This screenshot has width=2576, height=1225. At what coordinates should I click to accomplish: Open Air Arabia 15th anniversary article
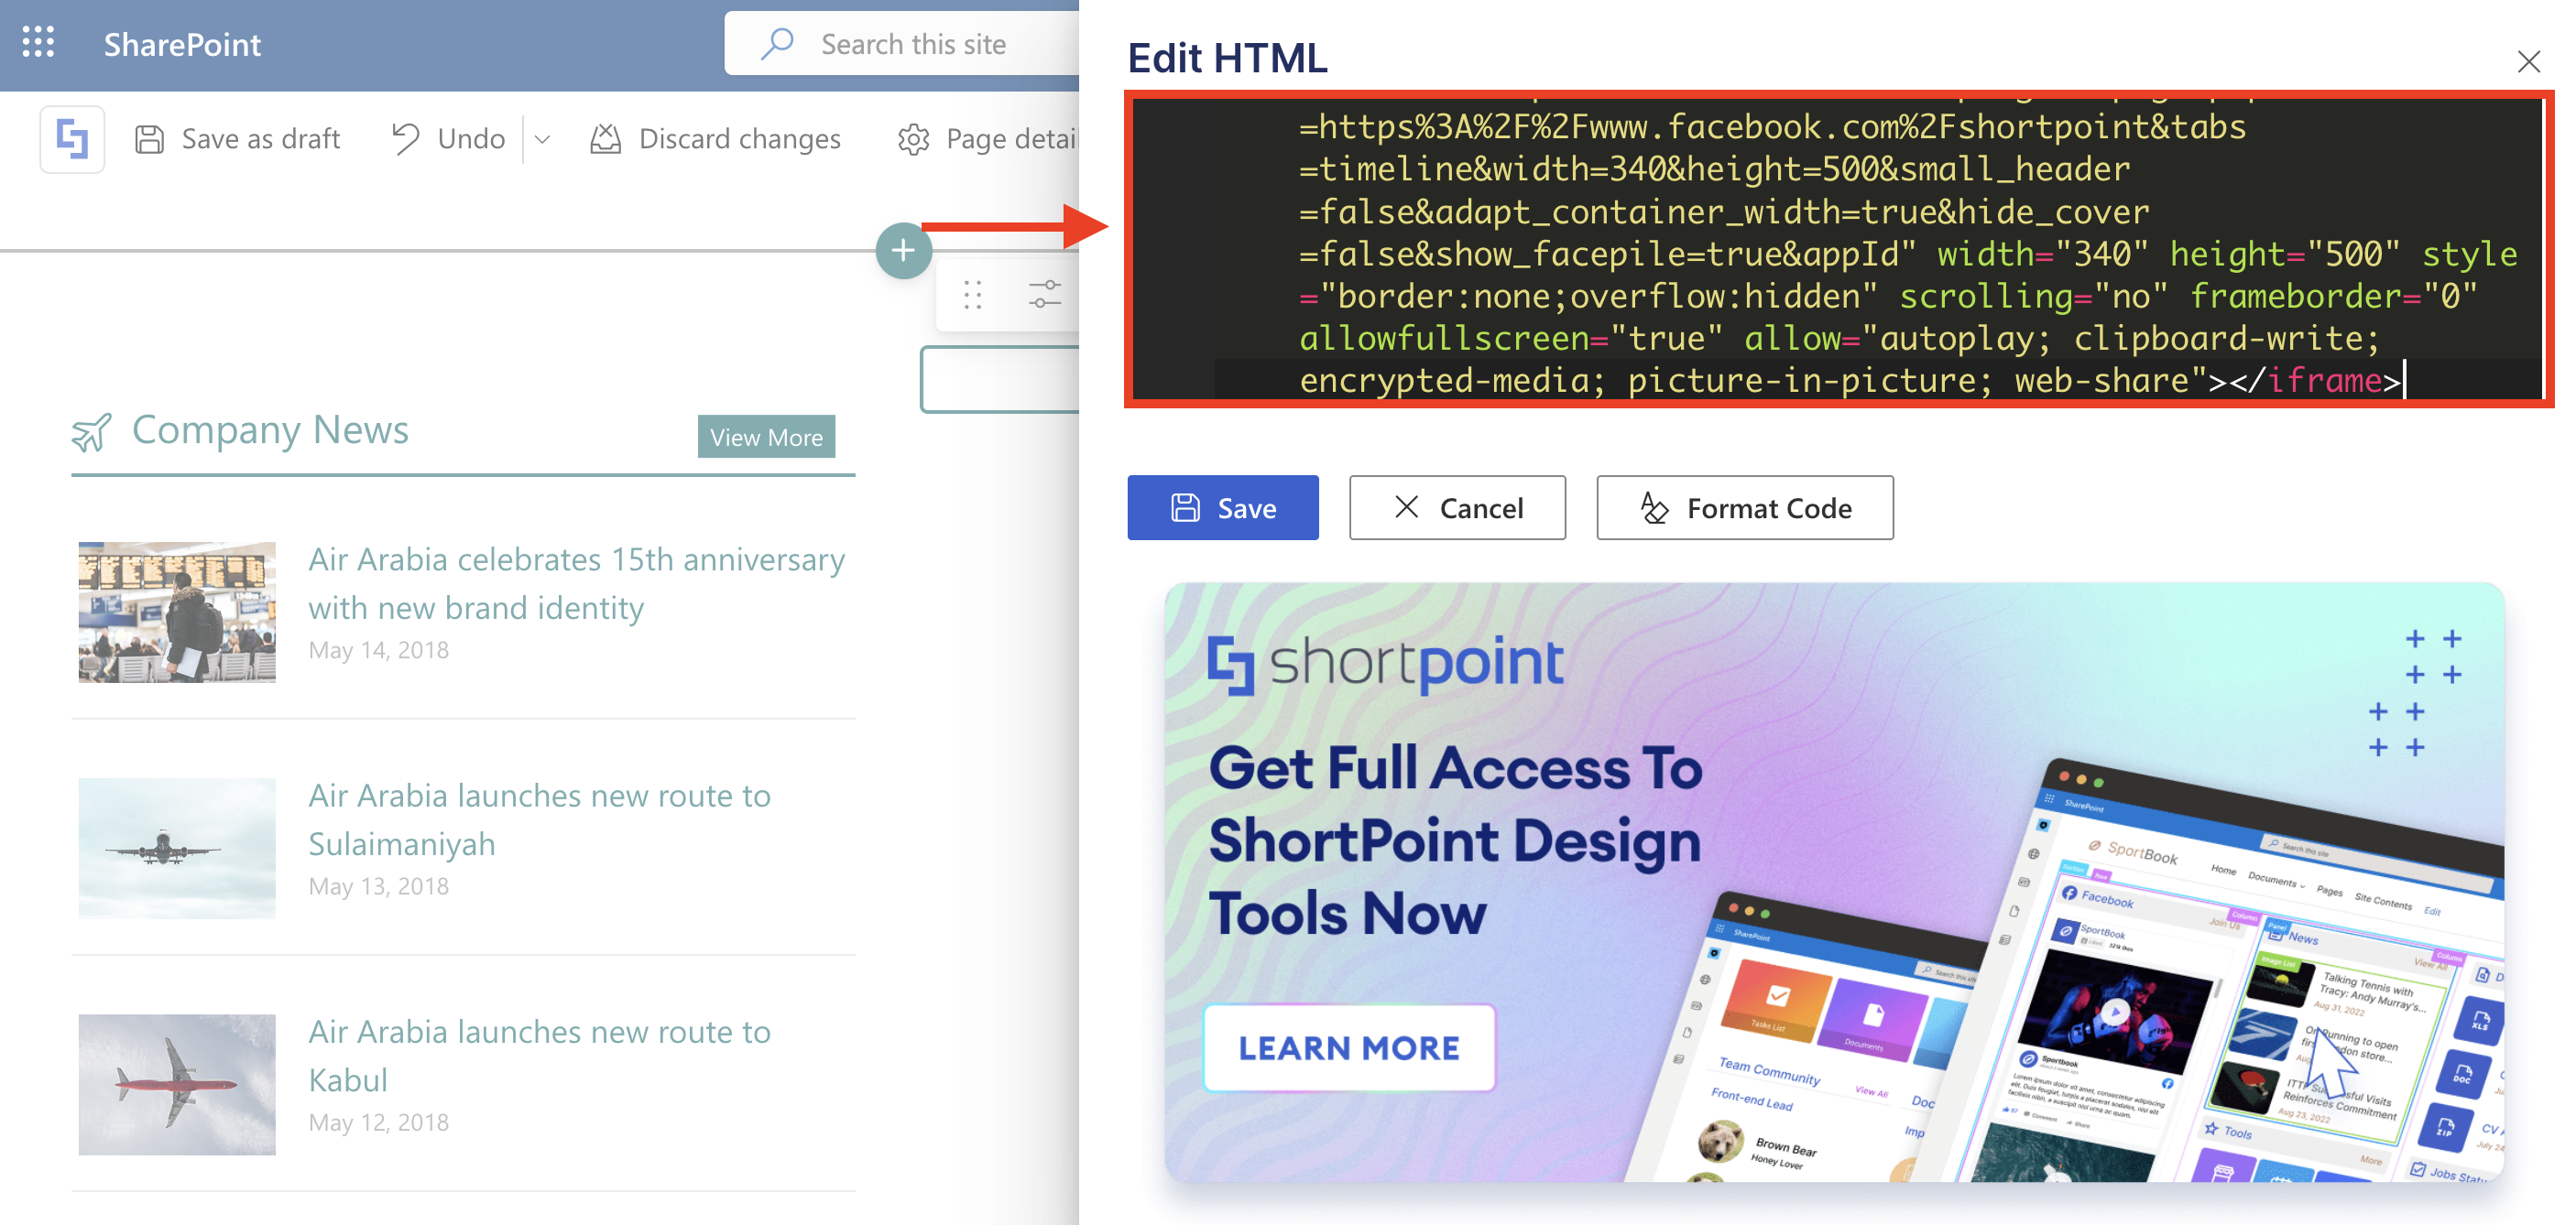point(576,583)
